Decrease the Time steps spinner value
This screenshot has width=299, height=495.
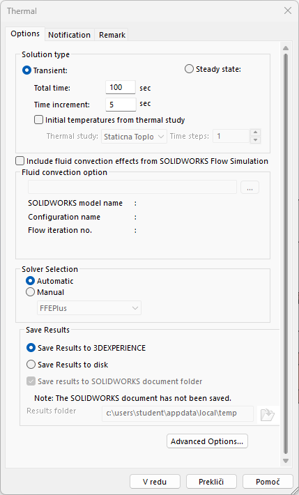coord(255,140)
